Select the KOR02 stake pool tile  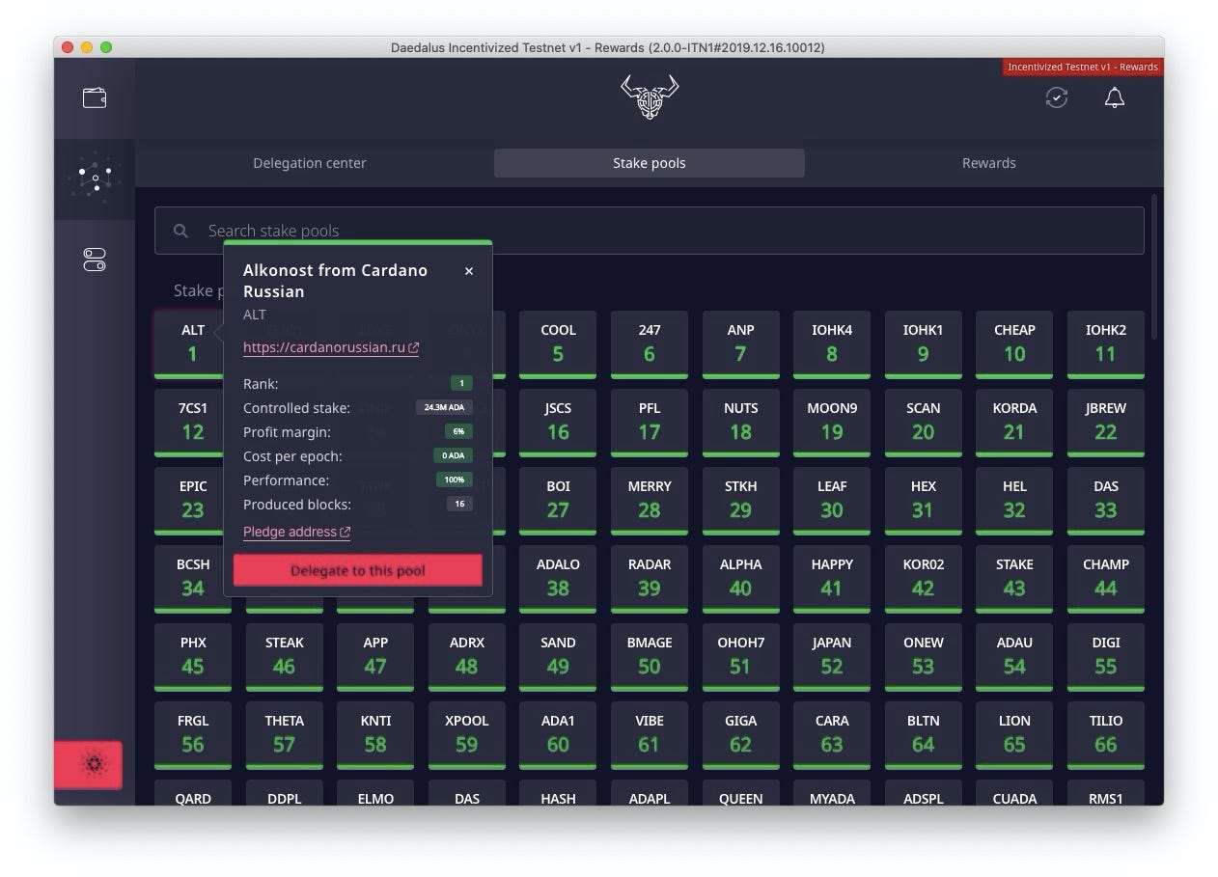tap(924, 579)
